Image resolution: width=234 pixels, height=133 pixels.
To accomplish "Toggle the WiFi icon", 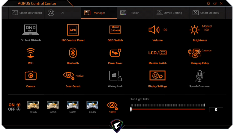I will tap(31, 53).
